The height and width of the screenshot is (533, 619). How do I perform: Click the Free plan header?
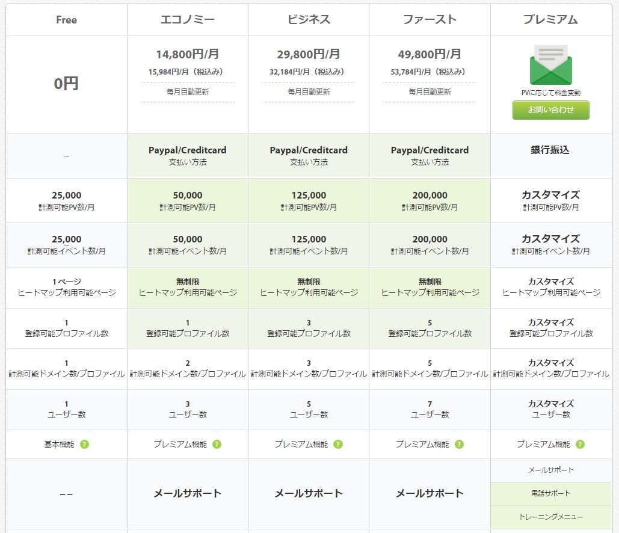(66, 20)
